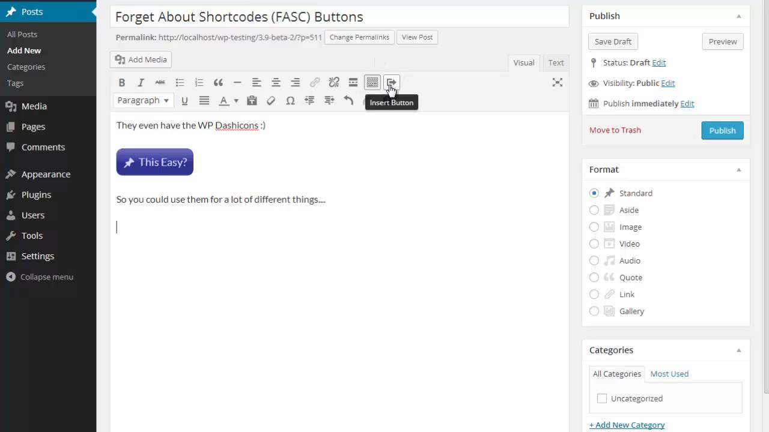Collapse the Publish panel
The height and width of the screenshot is (432, 769).
coord(738,16)
